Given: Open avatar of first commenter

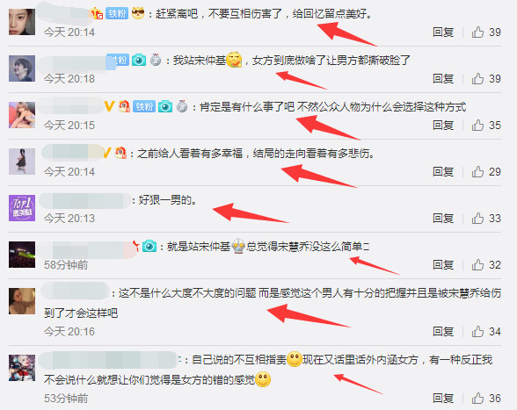Looking at the screenshot, I should point(22,22).
